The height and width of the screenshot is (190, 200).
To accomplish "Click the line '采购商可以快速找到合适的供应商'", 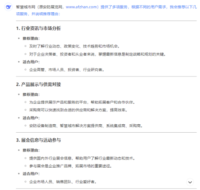I will point(78,110).
